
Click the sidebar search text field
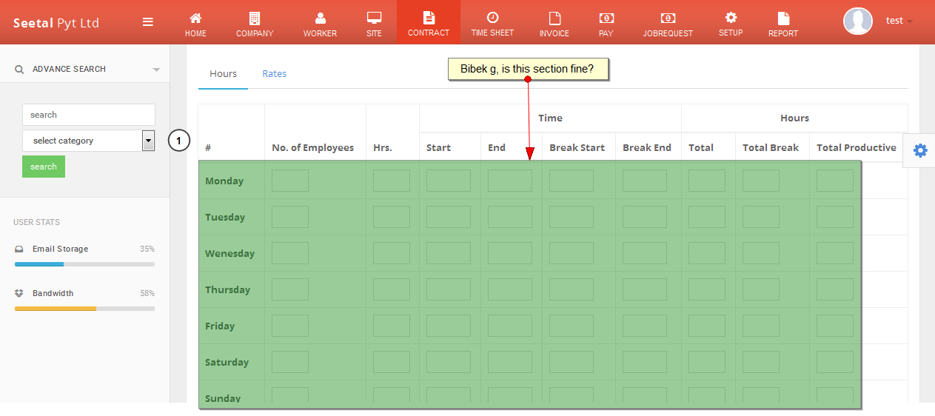pyautogui.click(x=88, y=115)
